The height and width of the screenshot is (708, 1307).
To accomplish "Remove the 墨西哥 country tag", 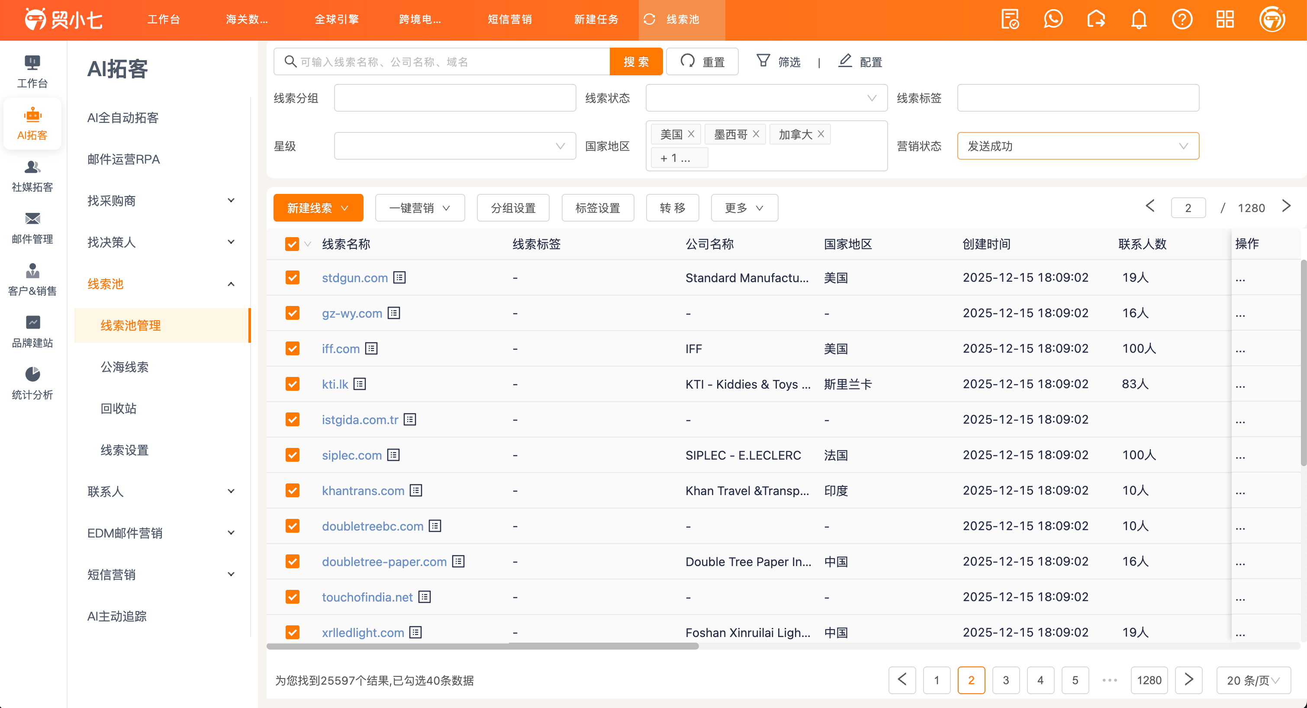I will tap(756, 134).
